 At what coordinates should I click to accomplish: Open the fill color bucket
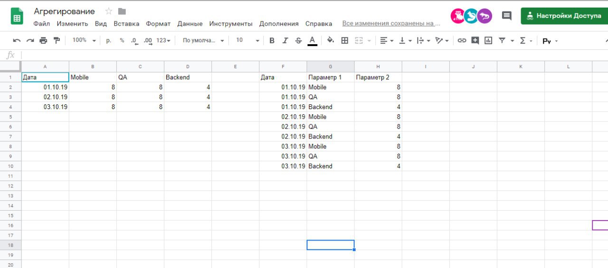[331, 41]
